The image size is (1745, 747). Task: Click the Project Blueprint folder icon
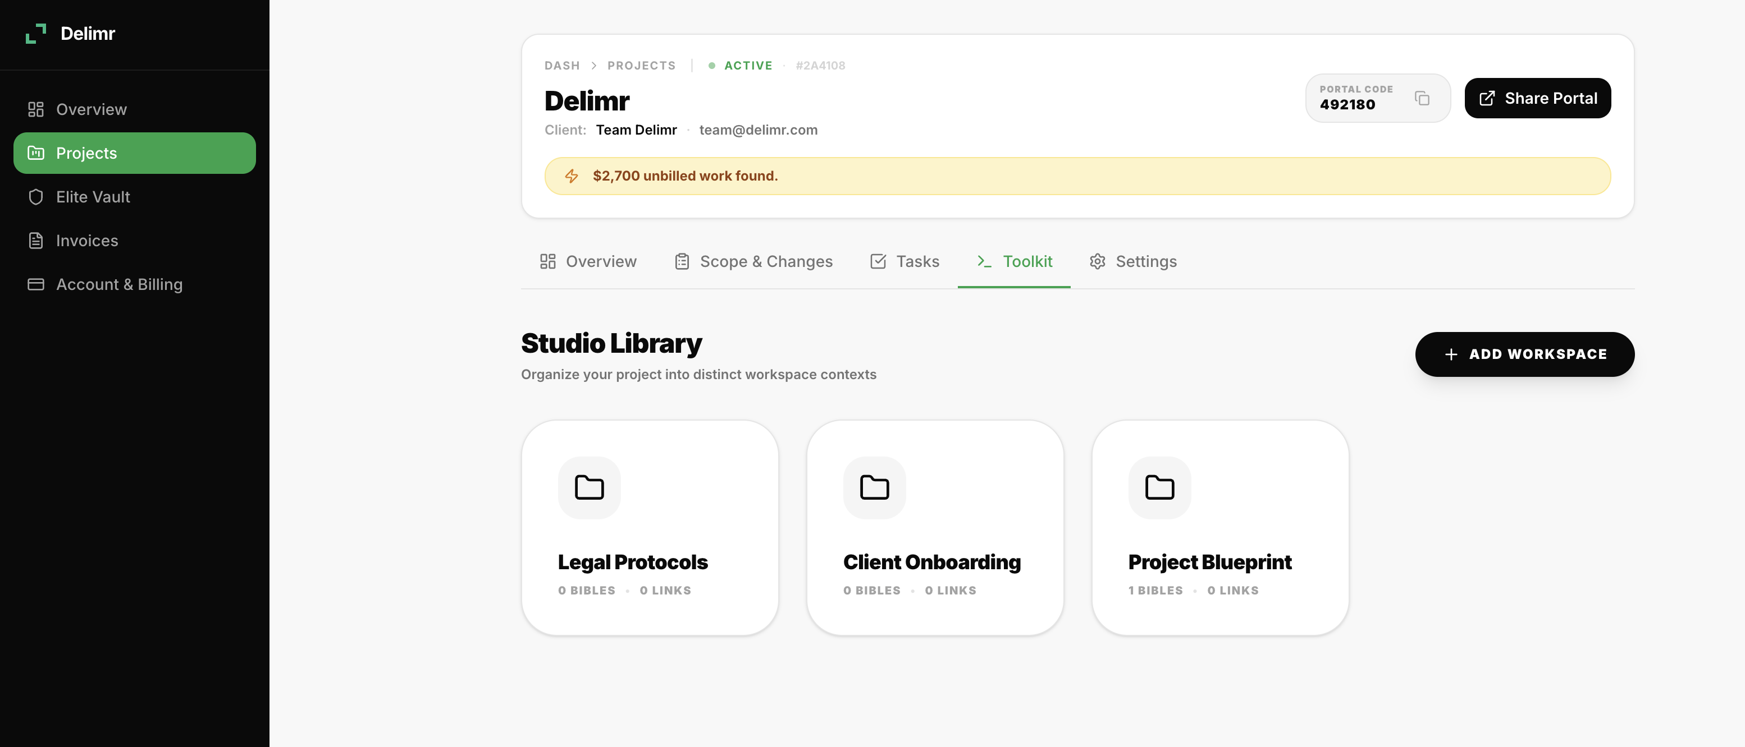[1159, 487]
